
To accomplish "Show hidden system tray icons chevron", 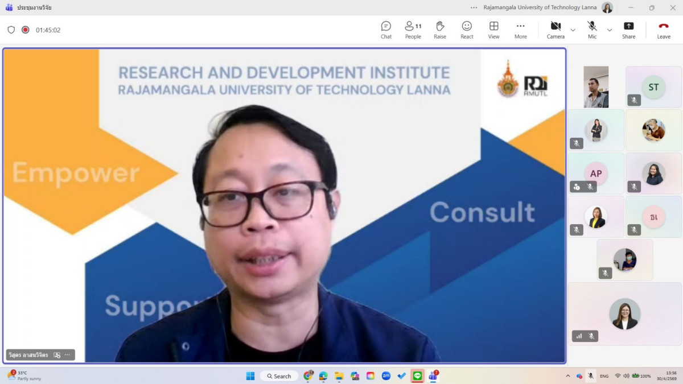I will [x=567, y=376].
